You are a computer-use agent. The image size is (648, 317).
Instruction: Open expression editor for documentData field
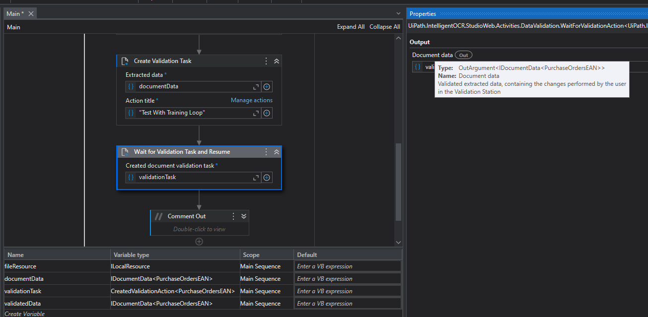tap(256, 87)
